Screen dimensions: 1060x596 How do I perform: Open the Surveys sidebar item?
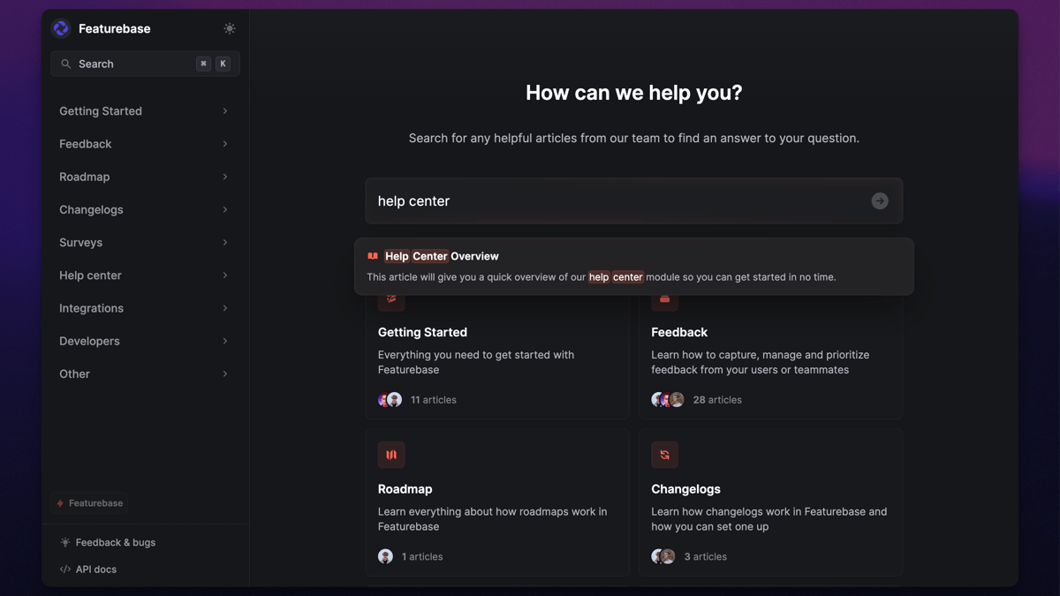[81, 243]
